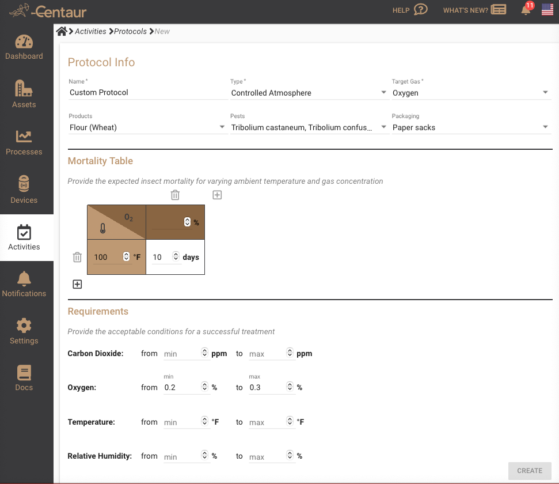Delete the 100 °F row via trash icon
This screenshot has width=559, height=484.
click(x=77, y=258)
